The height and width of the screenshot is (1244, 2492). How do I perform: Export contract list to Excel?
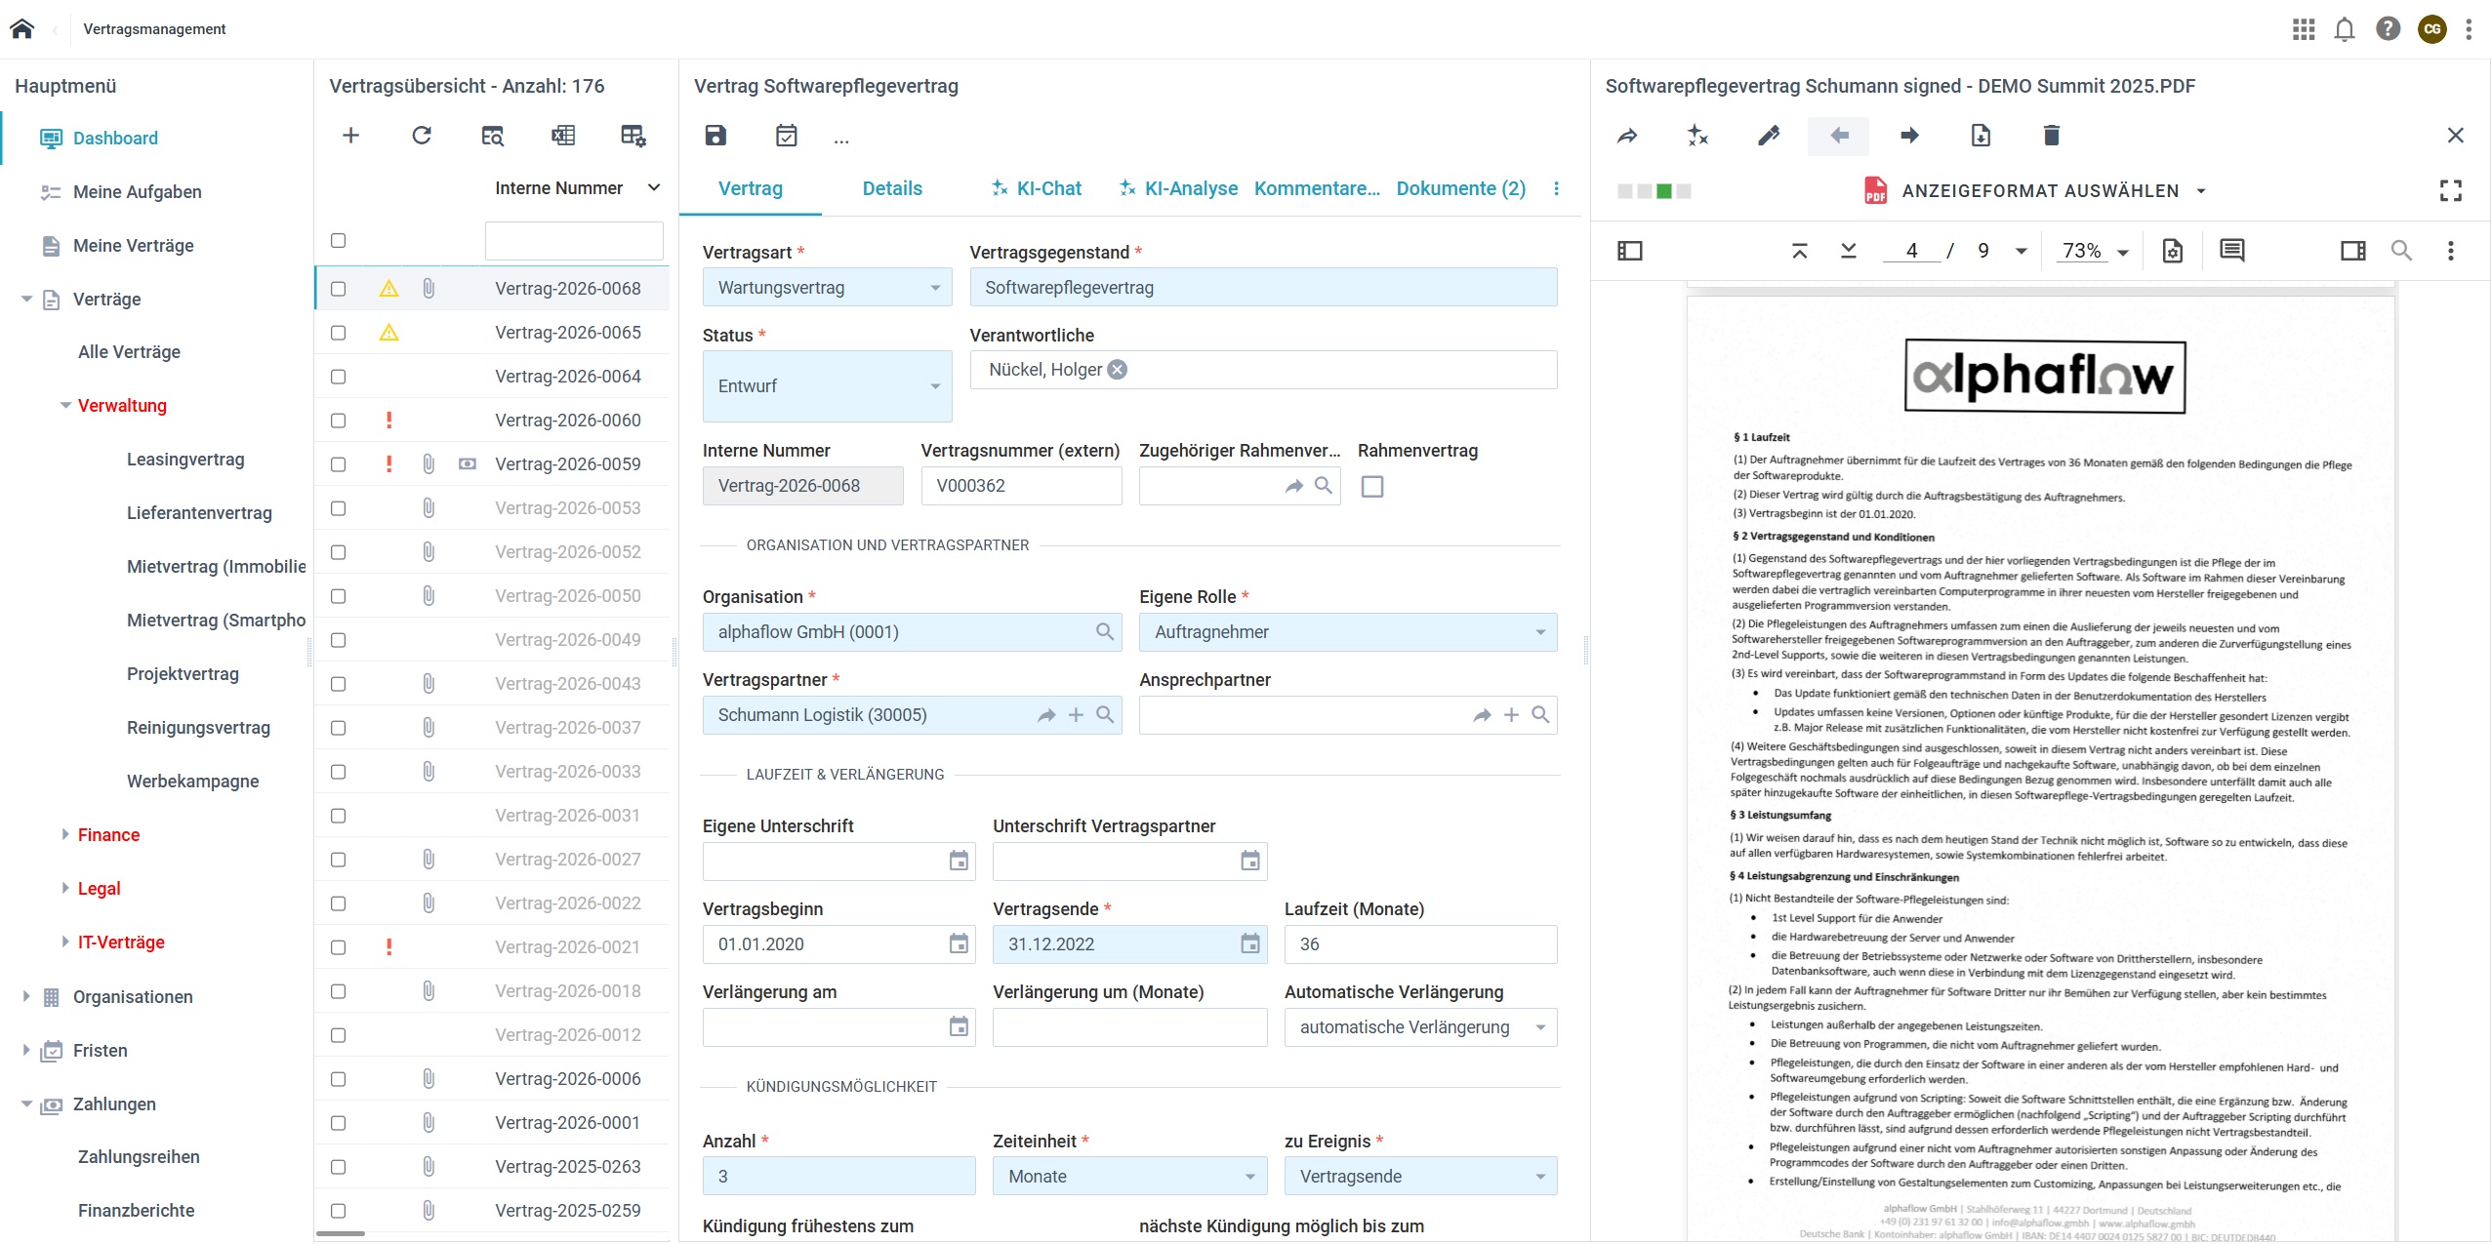tap(563, 136)
